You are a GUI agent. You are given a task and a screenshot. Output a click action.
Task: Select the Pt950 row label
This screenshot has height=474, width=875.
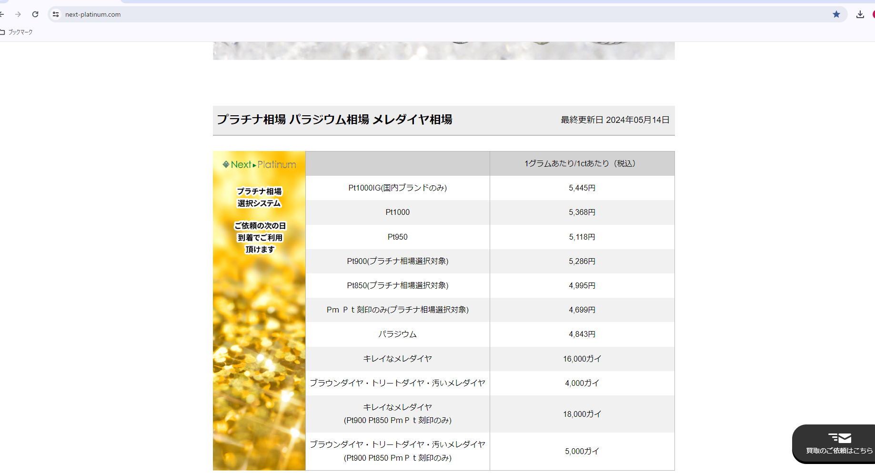point(398,237)
